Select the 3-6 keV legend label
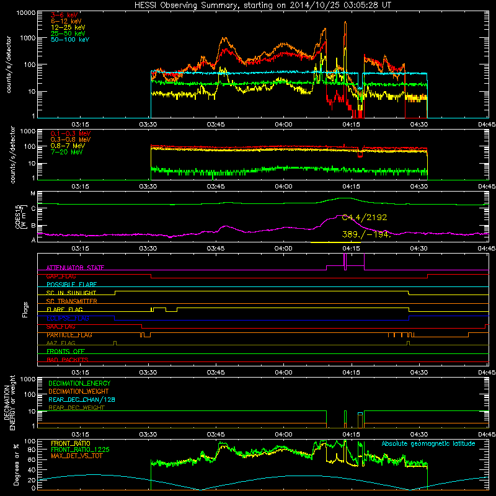The image size is (496, 496). click(64, 15)
